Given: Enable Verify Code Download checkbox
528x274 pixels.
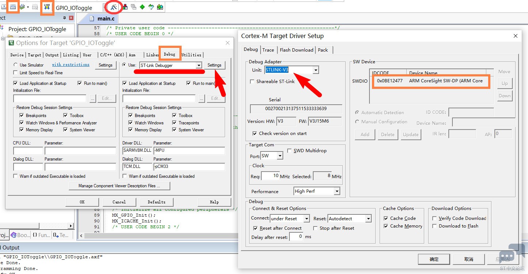Looking at the screenshot, I should (434, 218).
